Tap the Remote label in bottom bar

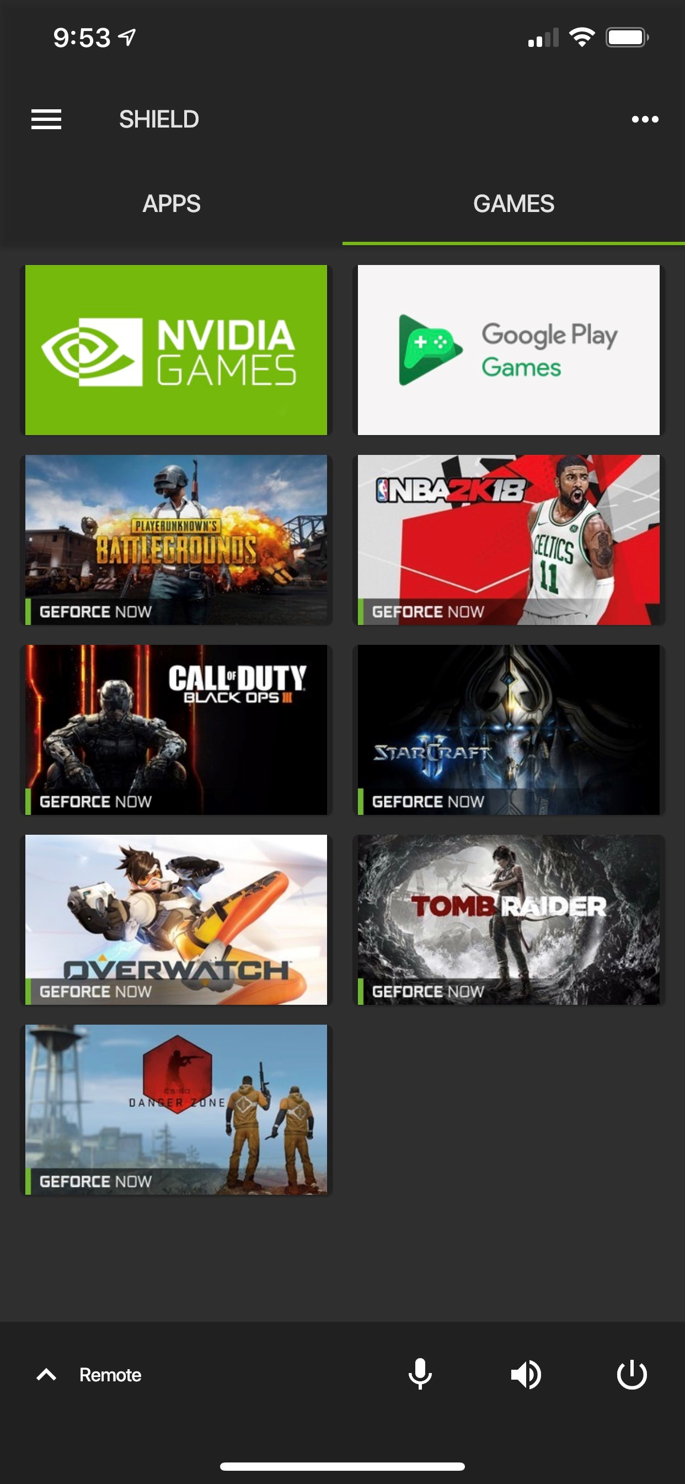[110, 1375]
